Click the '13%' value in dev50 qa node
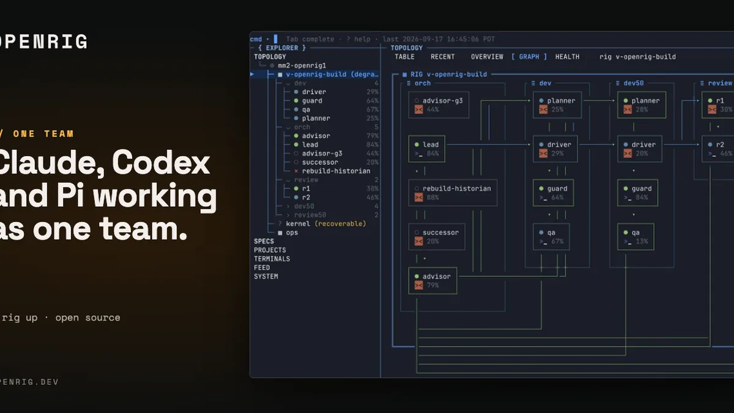The height and width of the screenshot is (413, 734). coord(642,242)
